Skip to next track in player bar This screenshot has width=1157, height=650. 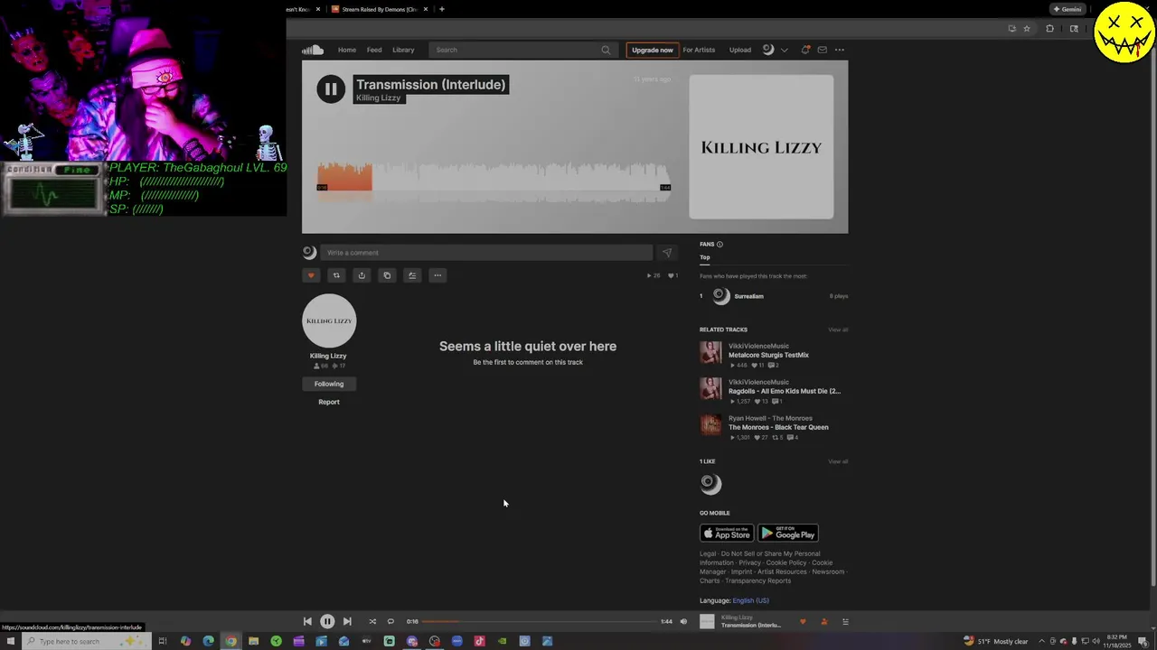pyautogui.click(x=347, y=621)
